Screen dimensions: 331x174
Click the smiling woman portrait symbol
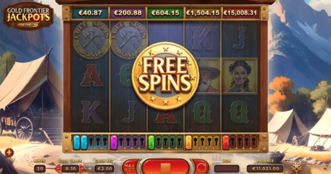[240, 76]
